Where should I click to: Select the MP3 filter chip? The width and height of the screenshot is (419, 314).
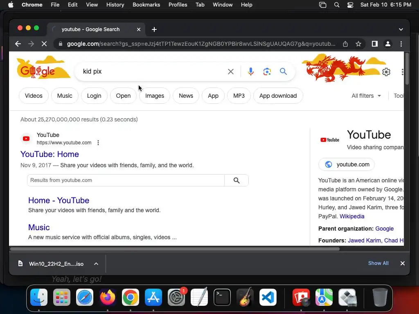pyautogui.click(x=239, y=96)
